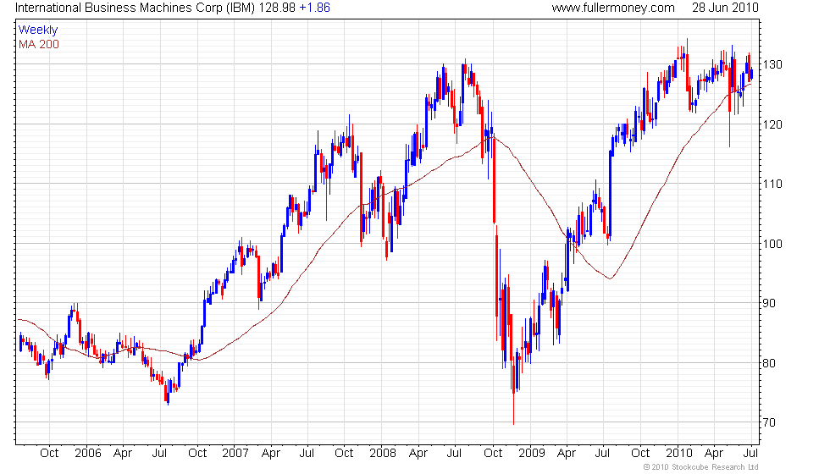Click the 100 price axis label

(772, 244)
